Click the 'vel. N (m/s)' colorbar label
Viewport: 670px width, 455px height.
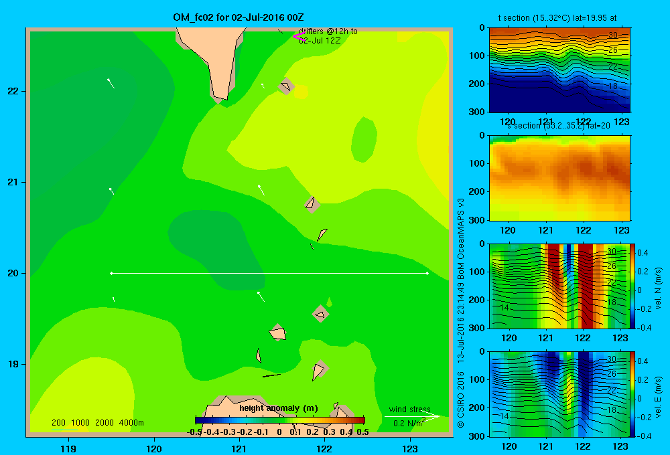click(x=659, y=288)
